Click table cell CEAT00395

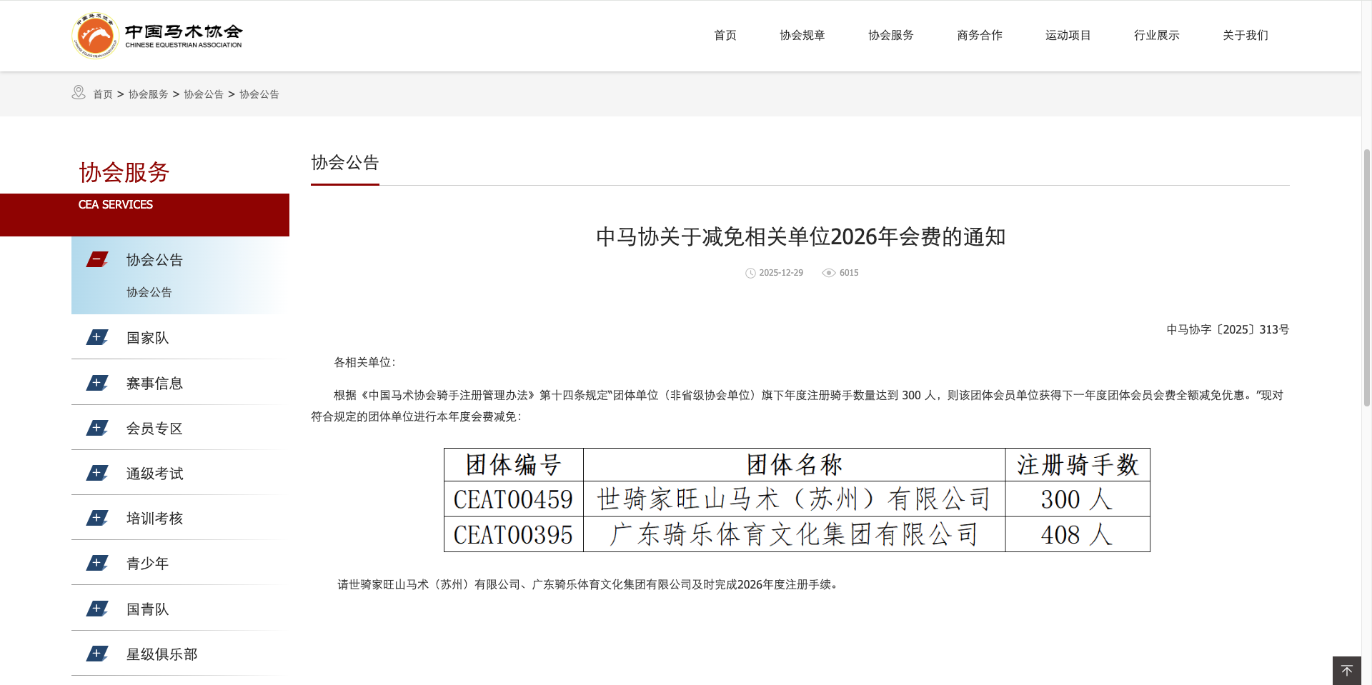pos(513,534)
